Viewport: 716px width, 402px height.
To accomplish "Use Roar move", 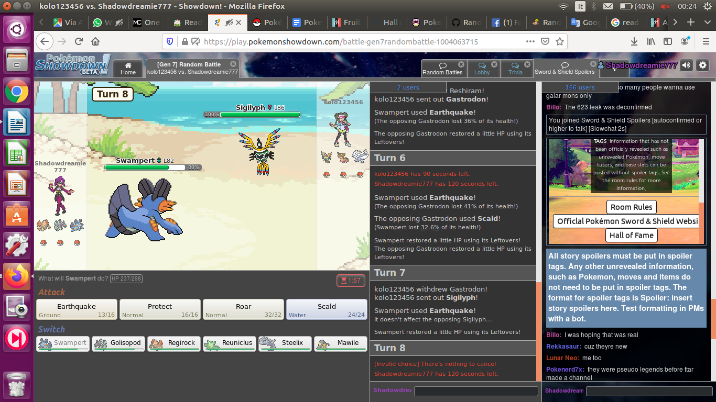I will coord(243,309).
